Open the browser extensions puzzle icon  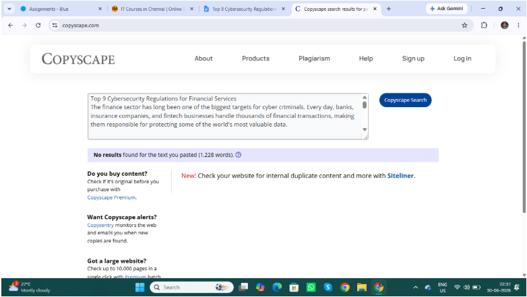click(x=484, y=25)
